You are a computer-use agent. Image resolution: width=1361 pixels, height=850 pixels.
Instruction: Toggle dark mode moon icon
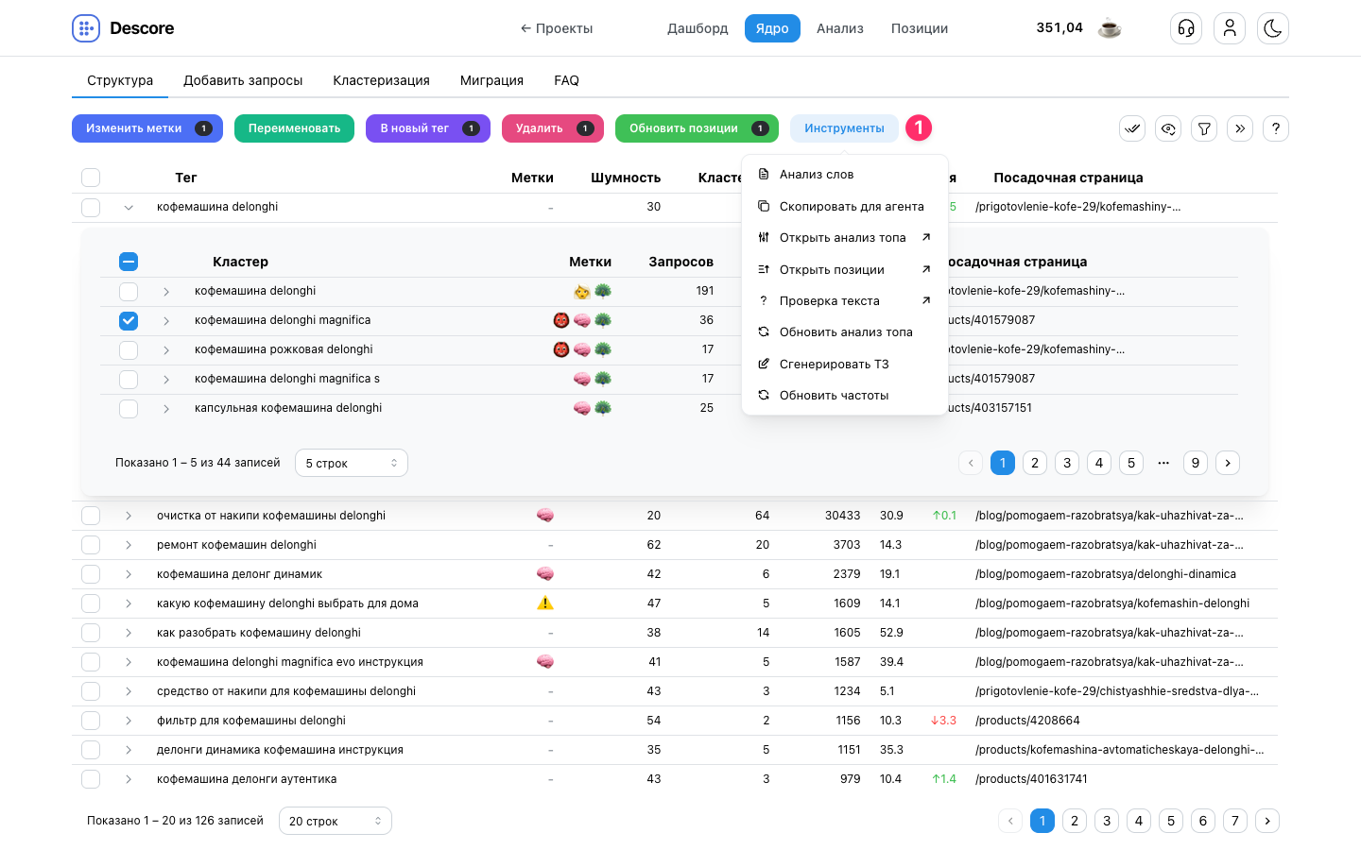point(1273,28)
